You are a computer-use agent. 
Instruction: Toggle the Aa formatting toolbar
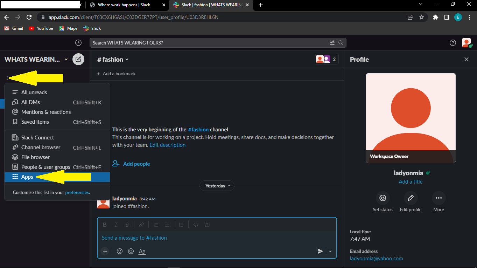(x=142, y=251)
